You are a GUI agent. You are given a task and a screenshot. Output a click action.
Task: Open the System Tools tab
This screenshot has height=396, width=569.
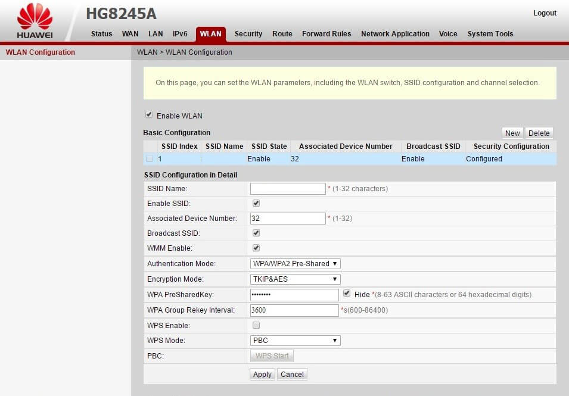[490, 34]
